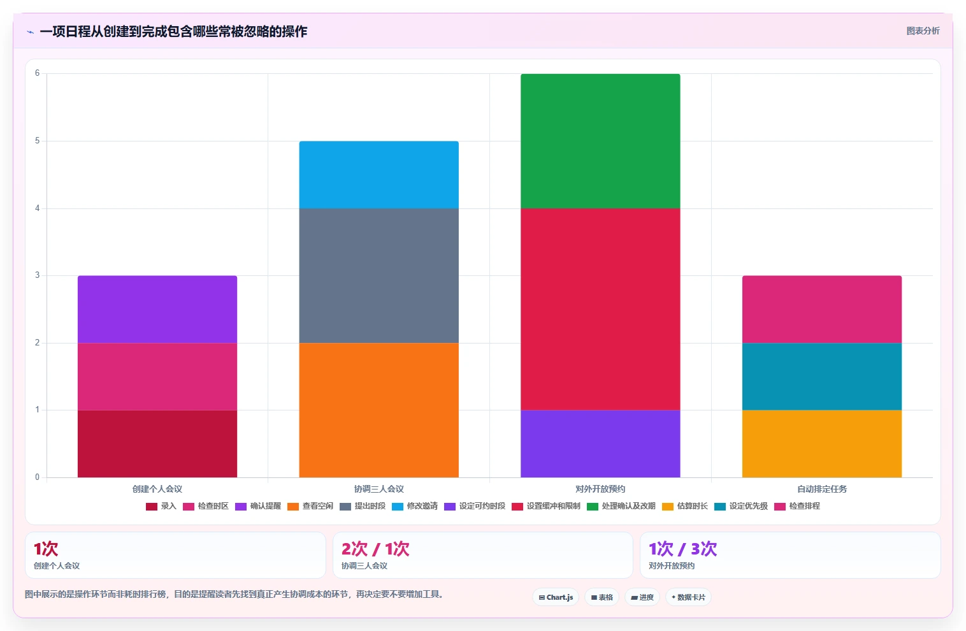Screen dimensions: 966x631
Task: Toggle the 查看空闲 legend entry
Action: tap(310, 506)
